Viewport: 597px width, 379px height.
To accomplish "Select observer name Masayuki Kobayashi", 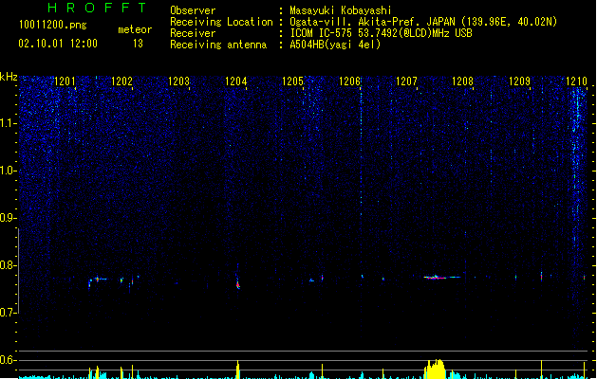I will pos(341,10).
